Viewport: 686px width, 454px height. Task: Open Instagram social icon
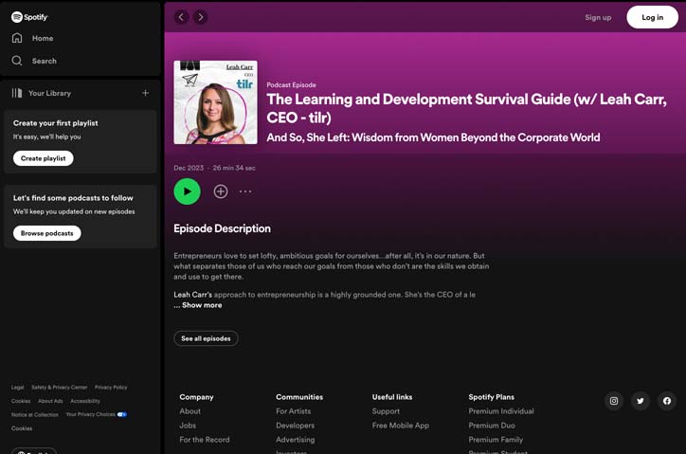[x=614, y=401]
